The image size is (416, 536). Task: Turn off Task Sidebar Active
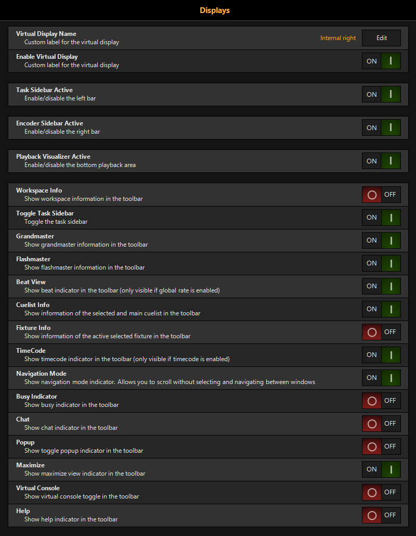tap(381, 94)
